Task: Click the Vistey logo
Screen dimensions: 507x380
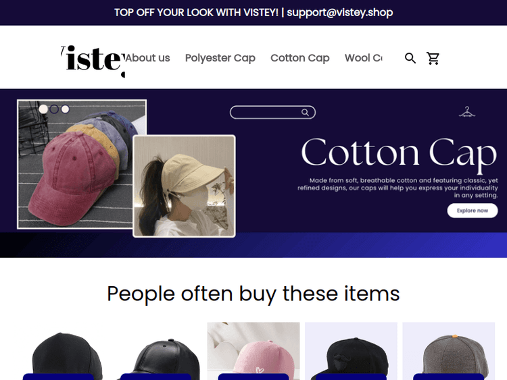Action: coord(93,59)
